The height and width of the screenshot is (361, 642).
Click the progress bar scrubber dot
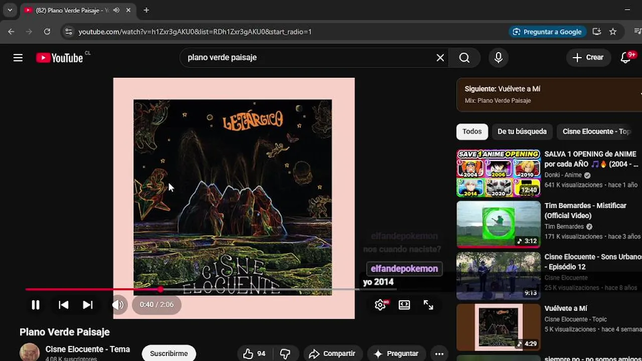coord(160,289)
